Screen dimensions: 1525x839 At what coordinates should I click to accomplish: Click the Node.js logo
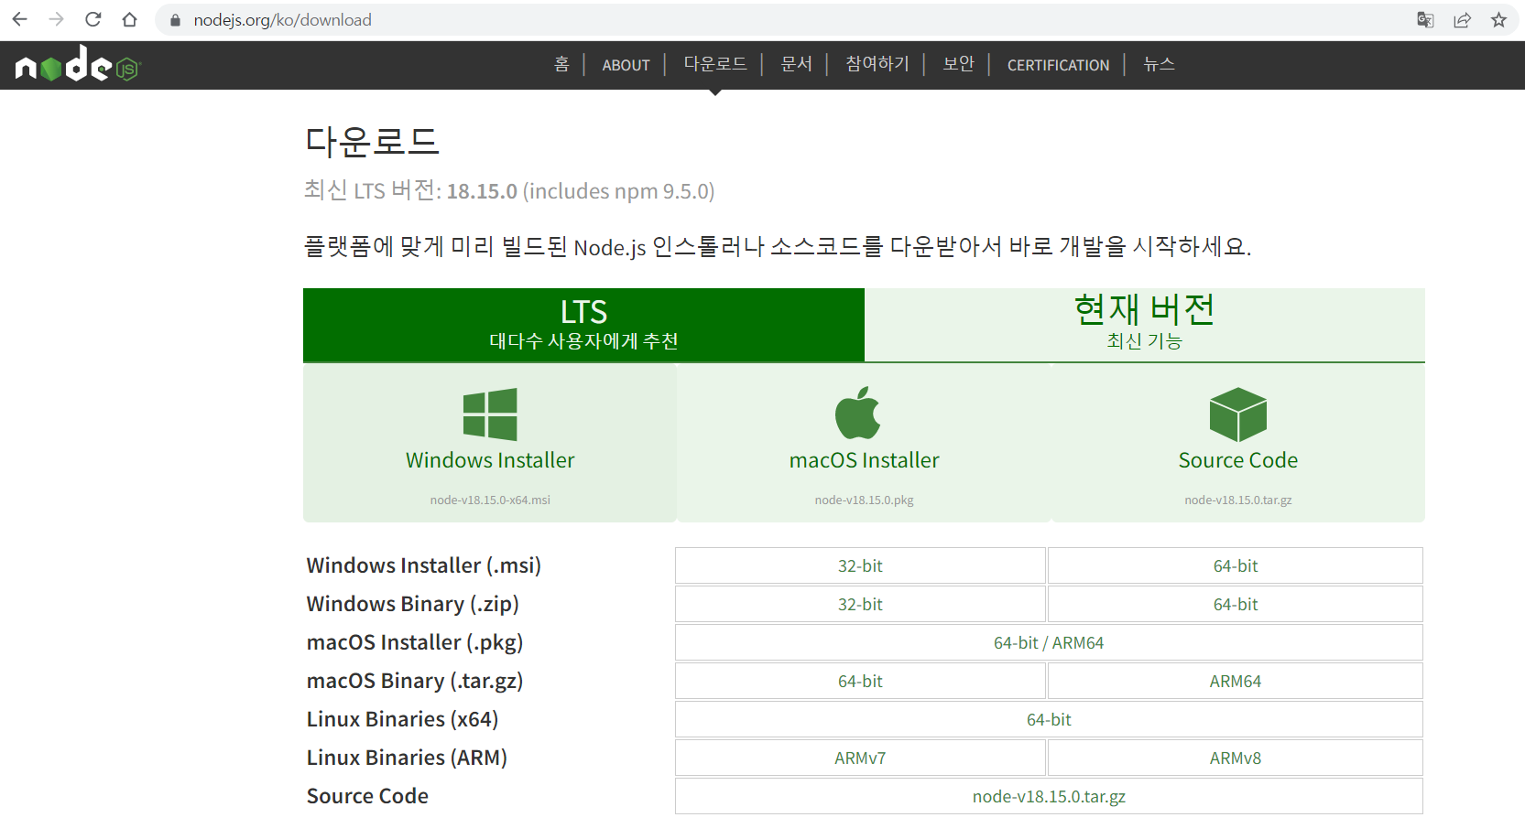[x=78, y=64]
